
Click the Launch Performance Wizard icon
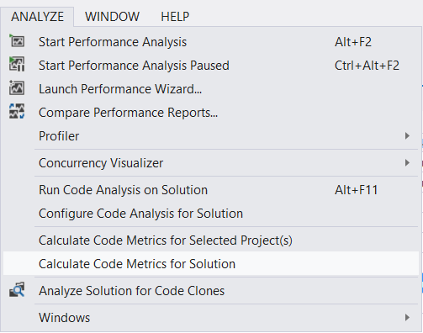17,88
